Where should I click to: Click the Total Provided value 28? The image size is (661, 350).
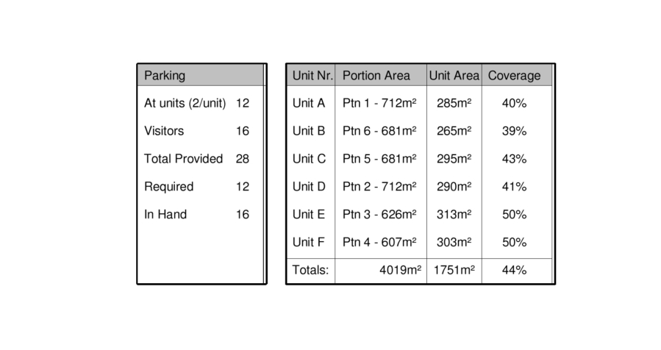(243, 159)
